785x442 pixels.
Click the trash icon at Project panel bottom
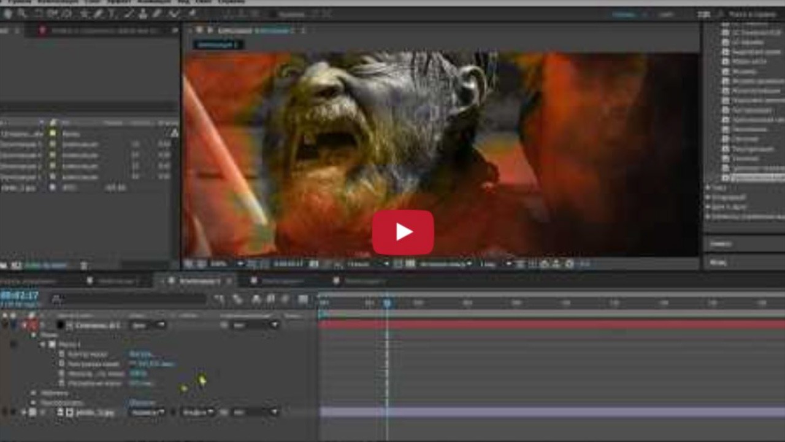click(x=84, y=266)
